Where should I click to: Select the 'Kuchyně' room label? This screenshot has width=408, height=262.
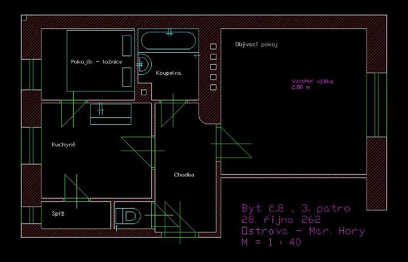point(63,145)
